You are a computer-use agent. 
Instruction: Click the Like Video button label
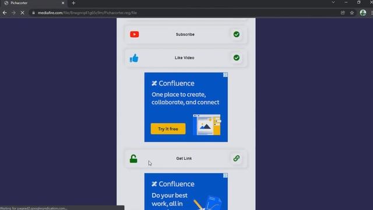pyautogui.click(x=184, y=58)
